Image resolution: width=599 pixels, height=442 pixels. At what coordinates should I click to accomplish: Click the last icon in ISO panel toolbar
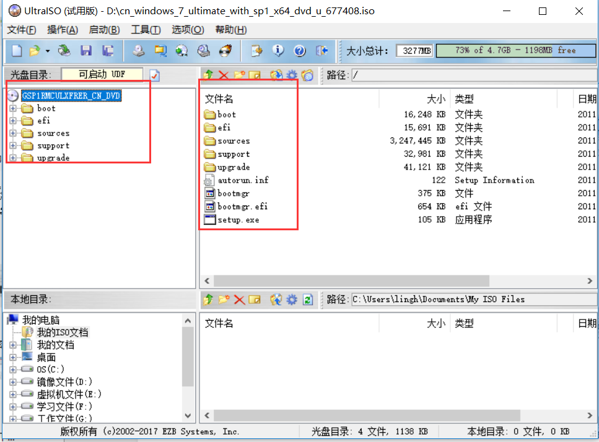307,75
